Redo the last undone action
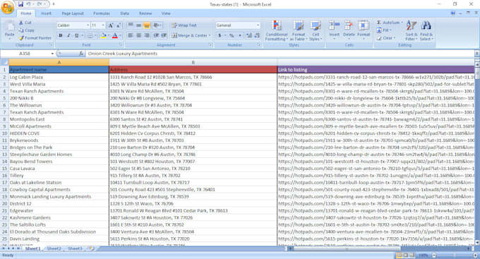This screenshot has height=259, width=480. (40, 4)
